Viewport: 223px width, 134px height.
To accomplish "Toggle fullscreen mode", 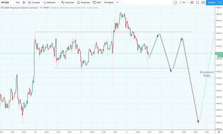I will (198, 2).
